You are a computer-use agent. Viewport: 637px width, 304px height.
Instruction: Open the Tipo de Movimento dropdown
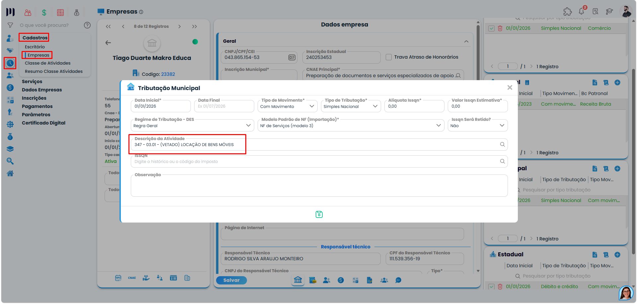[x=287, y=106]
